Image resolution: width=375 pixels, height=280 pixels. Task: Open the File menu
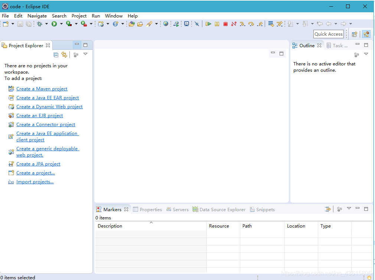5,16
